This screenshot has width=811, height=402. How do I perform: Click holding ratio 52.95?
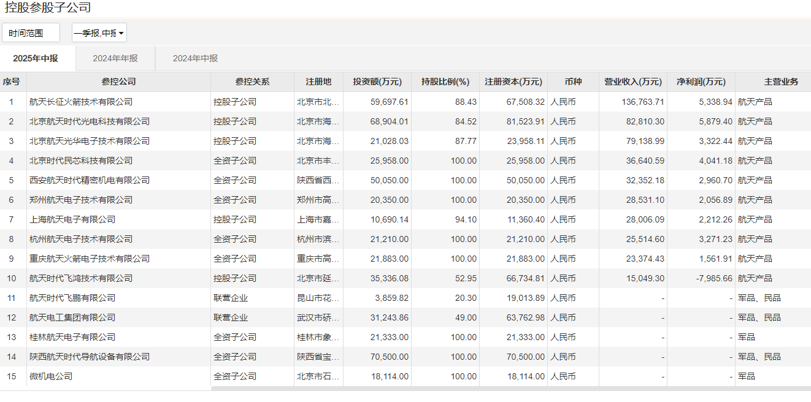[x=466, y=278]
